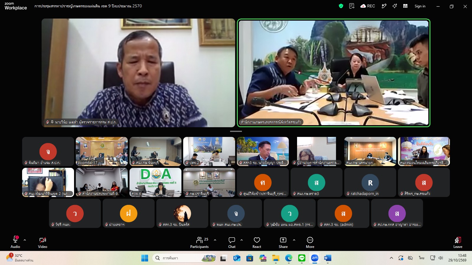Select the zoom64-17 participant thumbnail
The image size is (472, 265).
102,151
